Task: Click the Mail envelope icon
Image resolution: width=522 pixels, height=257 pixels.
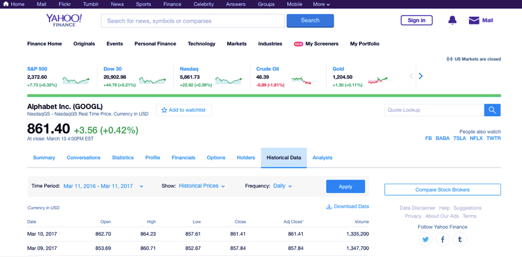Action: tap(474, 21)
